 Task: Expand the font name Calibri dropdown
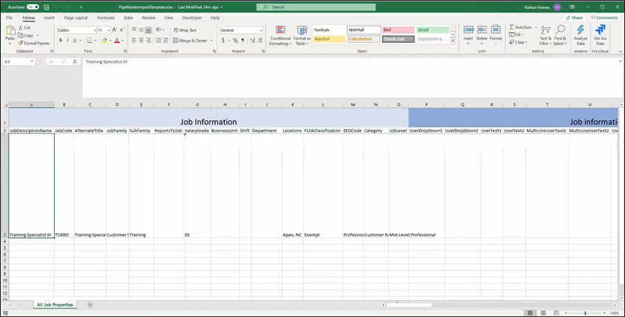pyautogui.click(x=94, y=31)
